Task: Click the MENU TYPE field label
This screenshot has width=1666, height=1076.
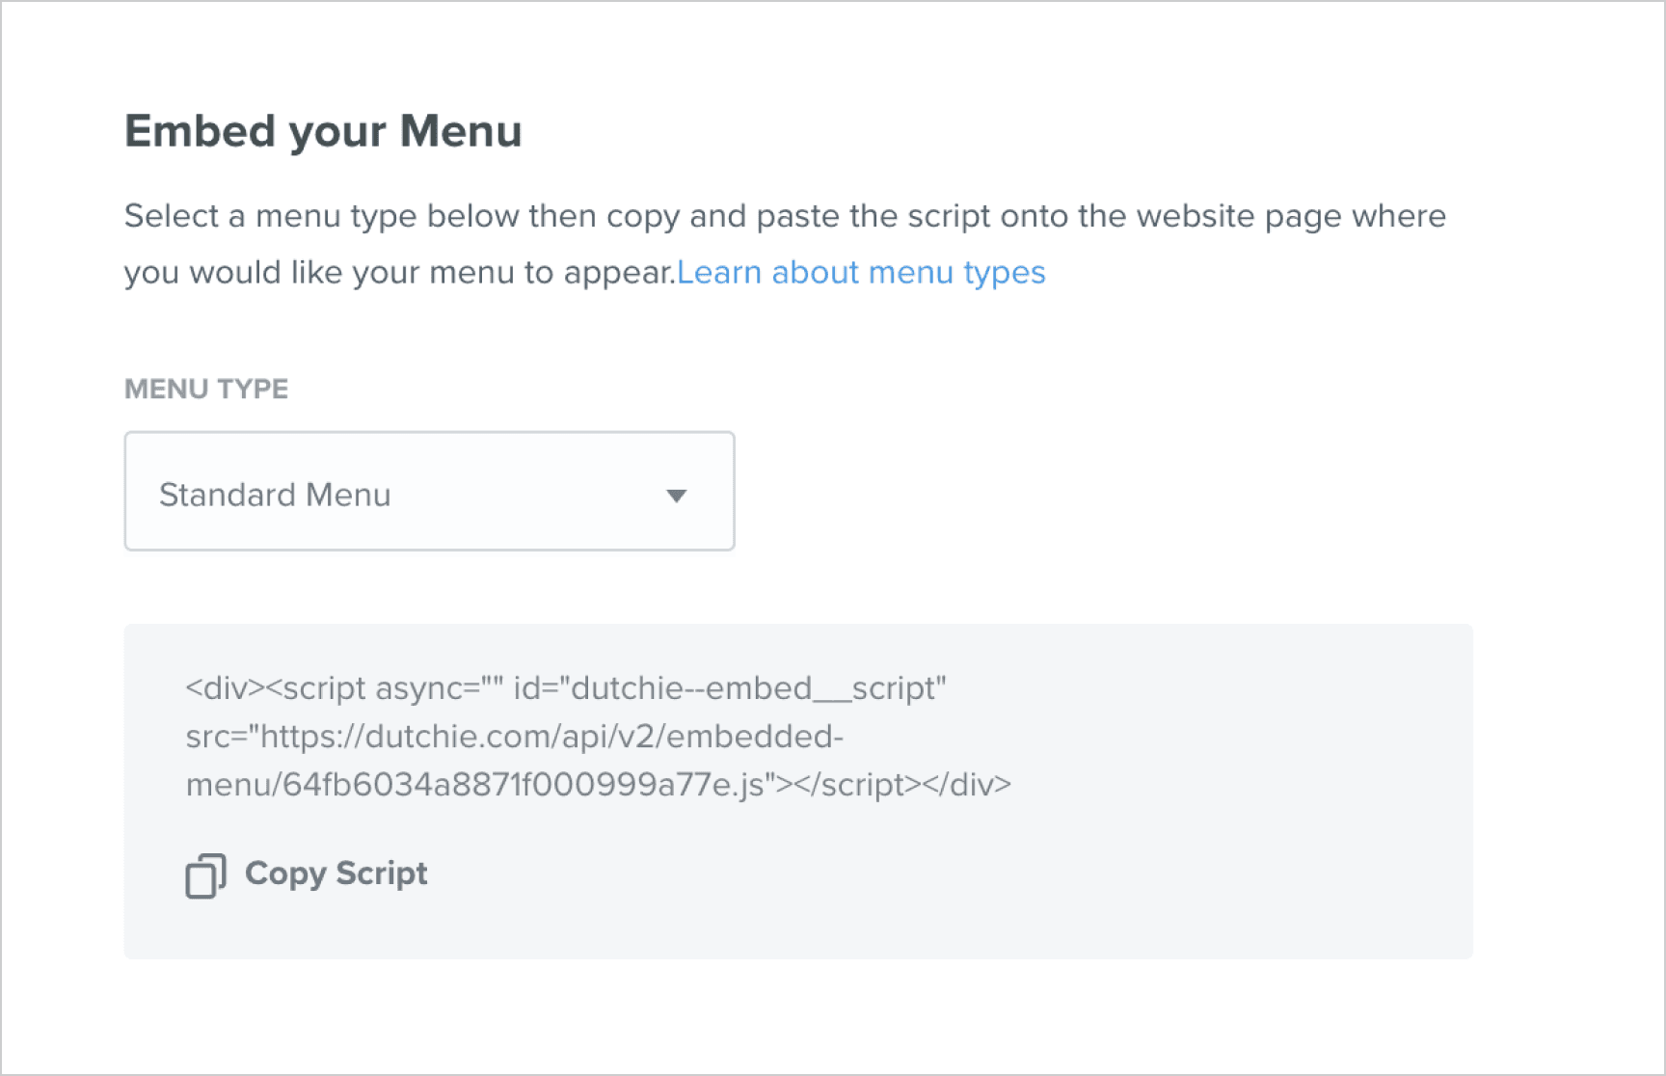Action: pos(206,389)
